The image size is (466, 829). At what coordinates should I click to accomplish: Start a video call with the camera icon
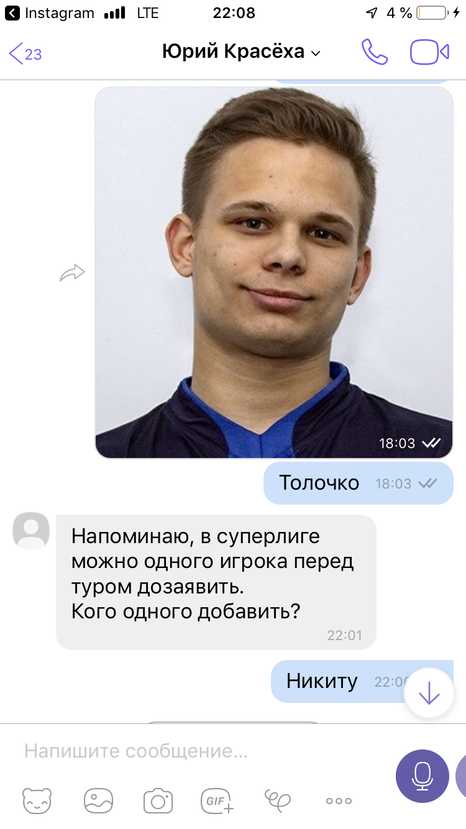tap(429, 52)
